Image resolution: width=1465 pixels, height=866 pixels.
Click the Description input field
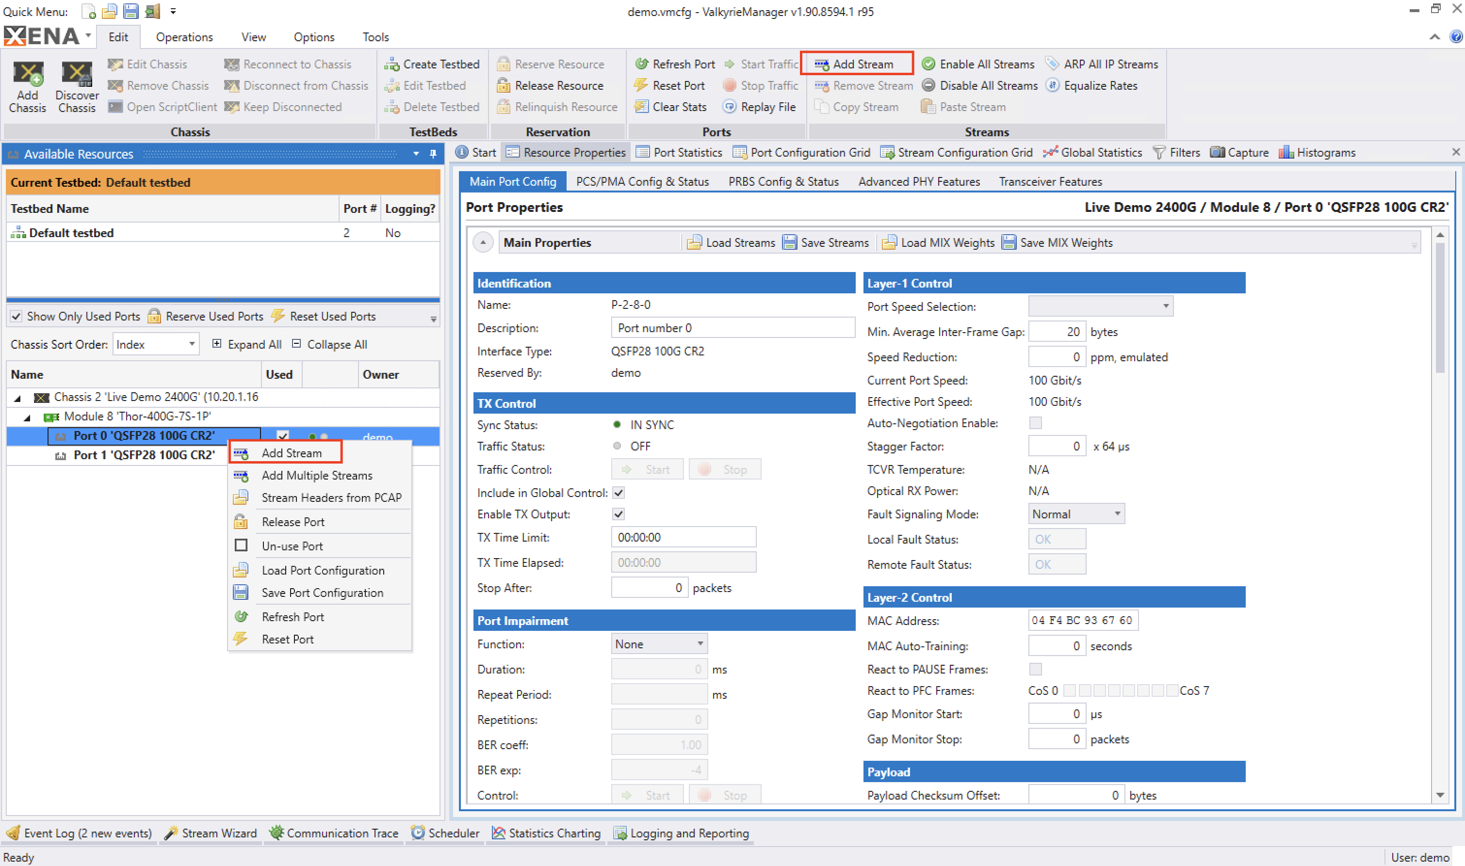pos(733,328)
